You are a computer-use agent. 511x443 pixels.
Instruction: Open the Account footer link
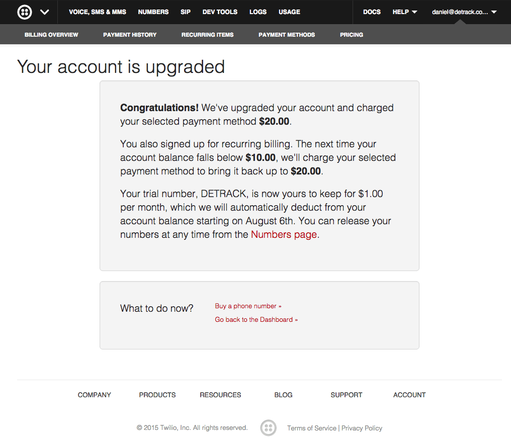click(x=409, y=395)
